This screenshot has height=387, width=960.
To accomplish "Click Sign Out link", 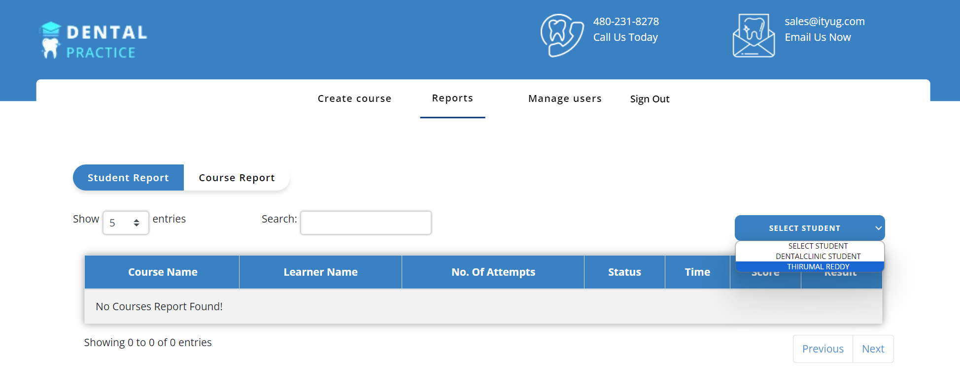I will click(x=650, y=99).
